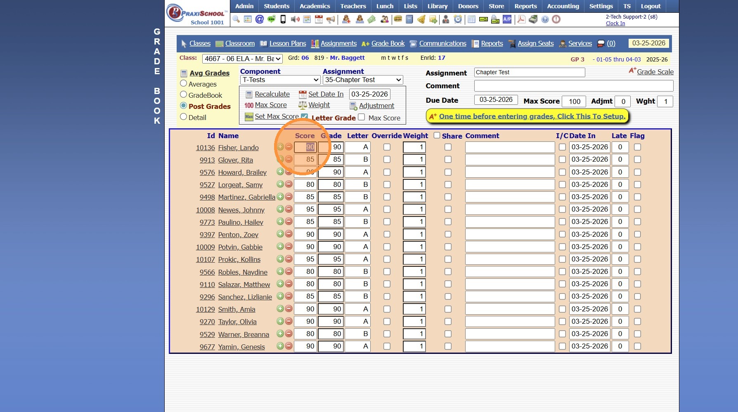Open email via the blue @ icon
The image size is (738, 412).
tap(260, 19)
